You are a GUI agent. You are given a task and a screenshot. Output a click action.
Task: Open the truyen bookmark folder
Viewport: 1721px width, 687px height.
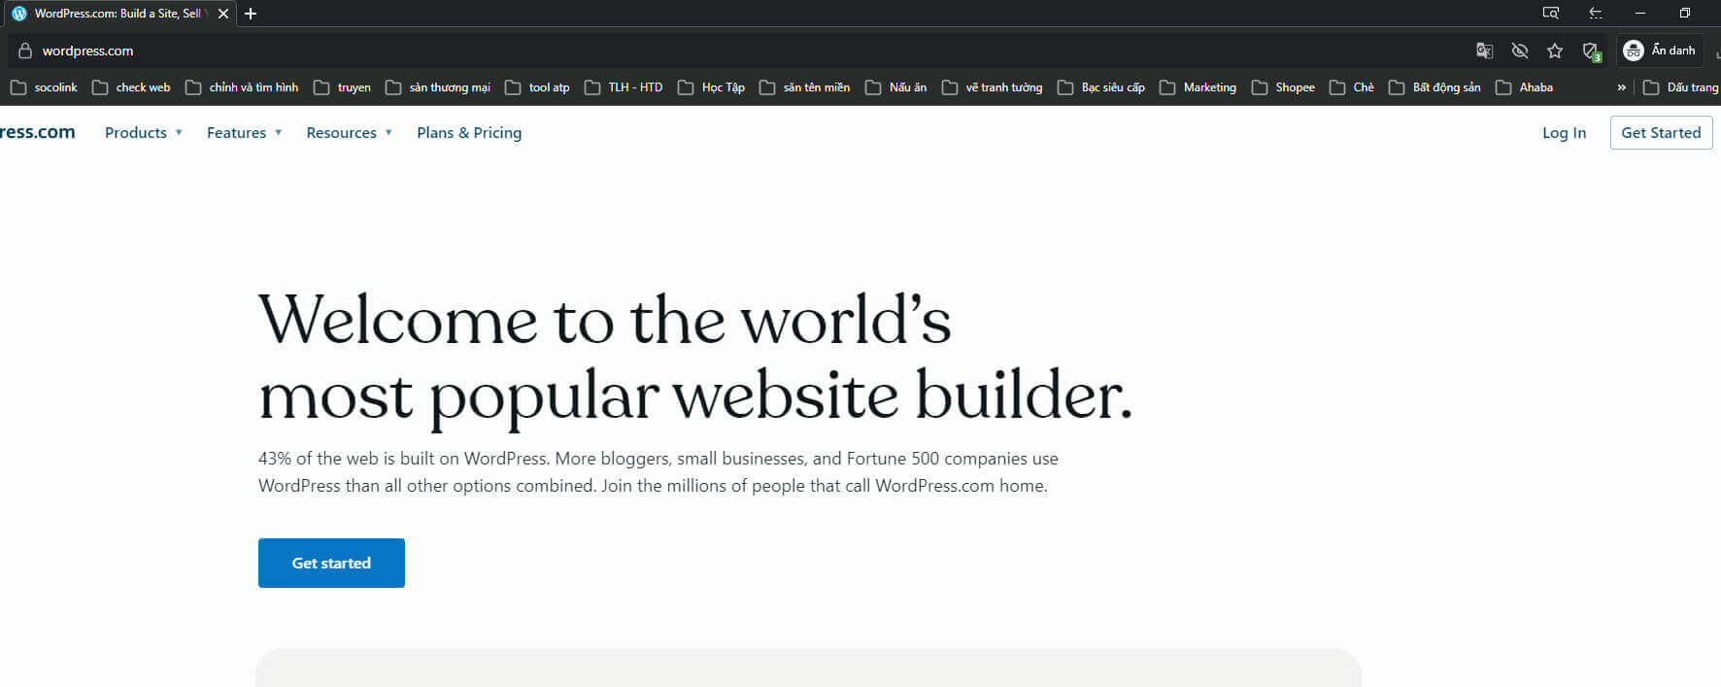(x=343, y=87)
